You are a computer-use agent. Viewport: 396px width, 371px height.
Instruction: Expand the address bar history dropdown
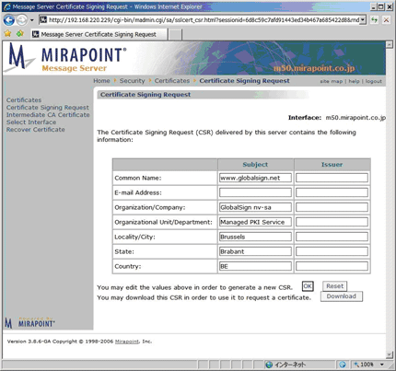point(363,20)
